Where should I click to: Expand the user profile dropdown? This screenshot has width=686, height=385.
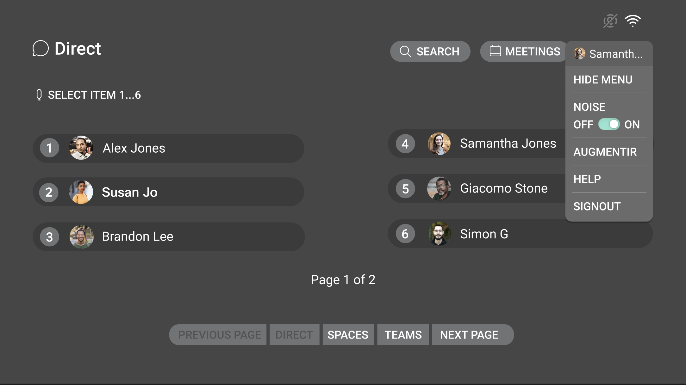(x=608, y=53)
